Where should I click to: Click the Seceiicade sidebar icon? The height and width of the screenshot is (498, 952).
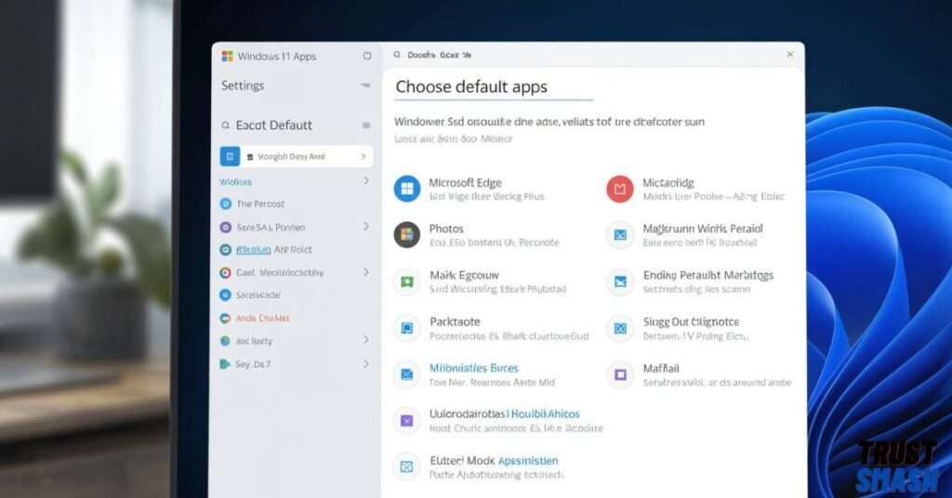click(x=225, y=295)
